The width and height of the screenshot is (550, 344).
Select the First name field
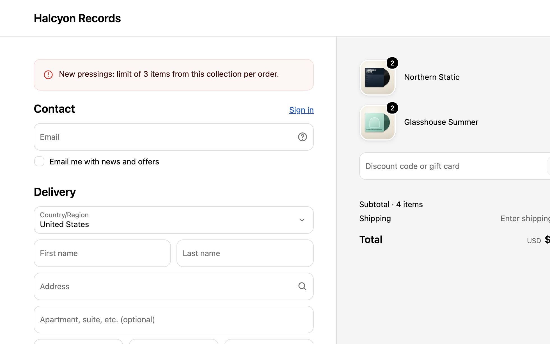(x=102, y=253)
